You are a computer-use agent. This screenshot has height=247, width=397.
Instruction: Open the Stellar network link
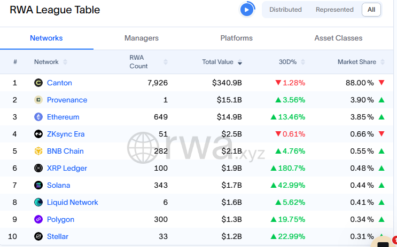58,236
